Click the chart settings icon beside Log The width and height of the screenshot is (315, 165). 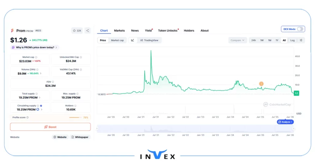(301, 40)
